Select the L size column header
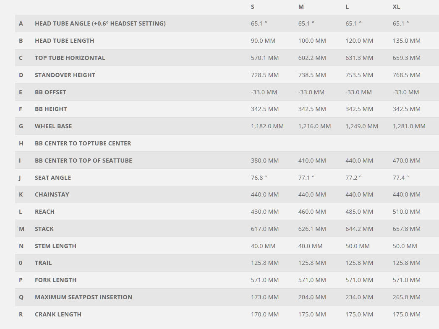Viewport: 439px width, 329px height. click(x=347, y=7)
